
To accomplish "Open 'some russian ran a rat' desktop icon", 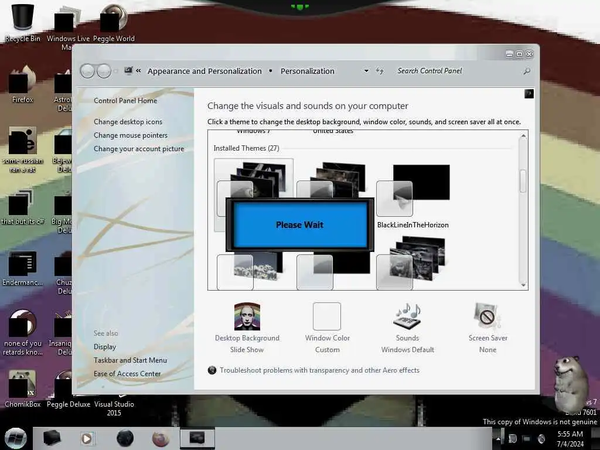I will pyautogui.click(x=23, y=149).
